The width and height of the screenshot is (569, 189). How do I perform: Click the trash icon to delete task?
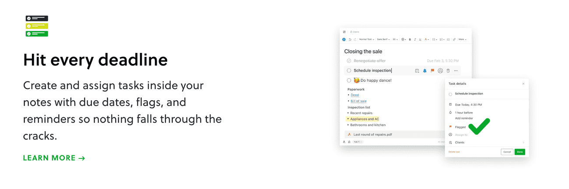pos(448,70)
